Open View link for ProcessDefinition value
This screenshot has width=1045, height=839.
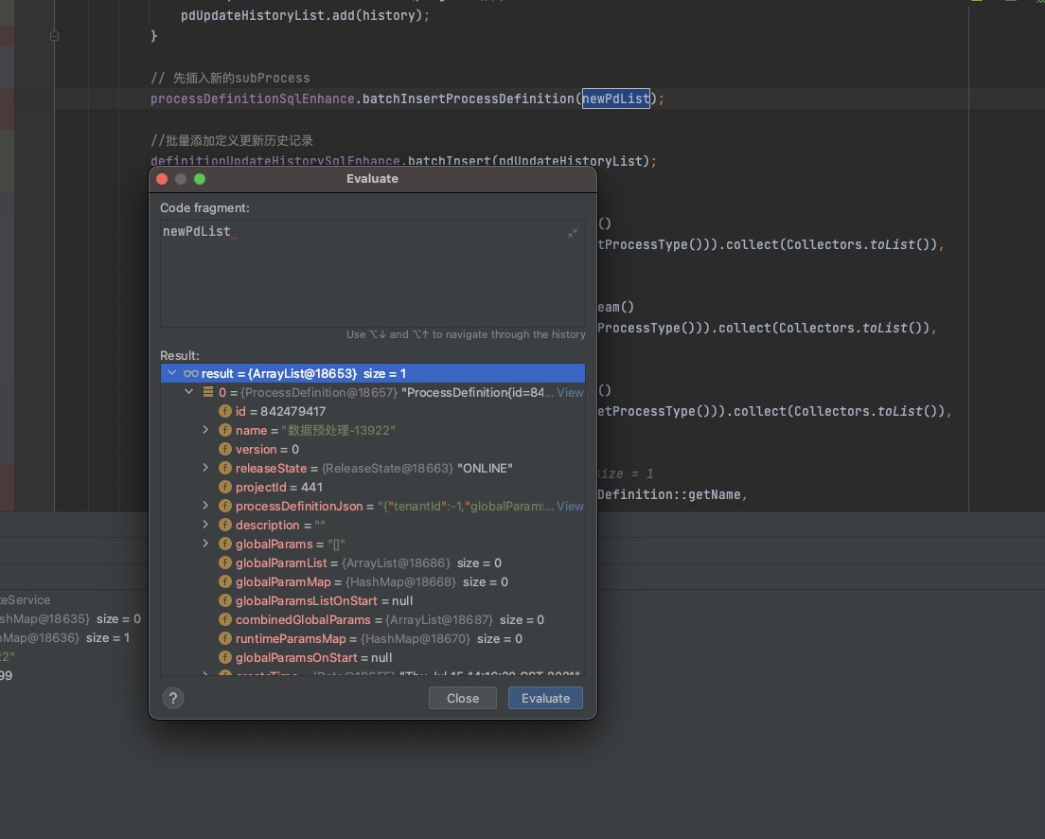(x=570, y=392)
